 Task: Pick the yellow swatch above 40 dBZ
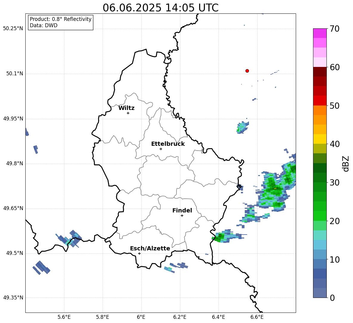click(320, 139)
